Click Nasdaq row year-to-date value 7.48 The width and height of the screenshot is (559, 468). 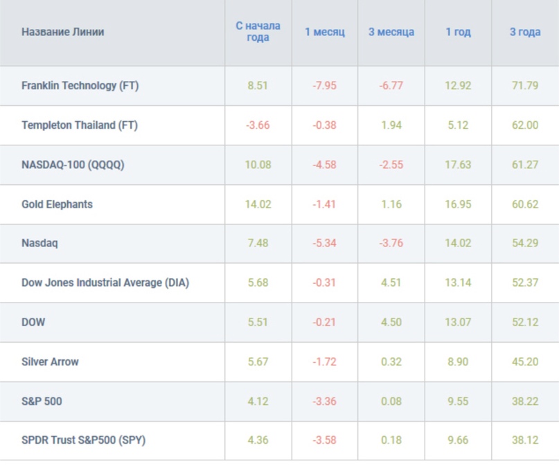pos(258,243)
